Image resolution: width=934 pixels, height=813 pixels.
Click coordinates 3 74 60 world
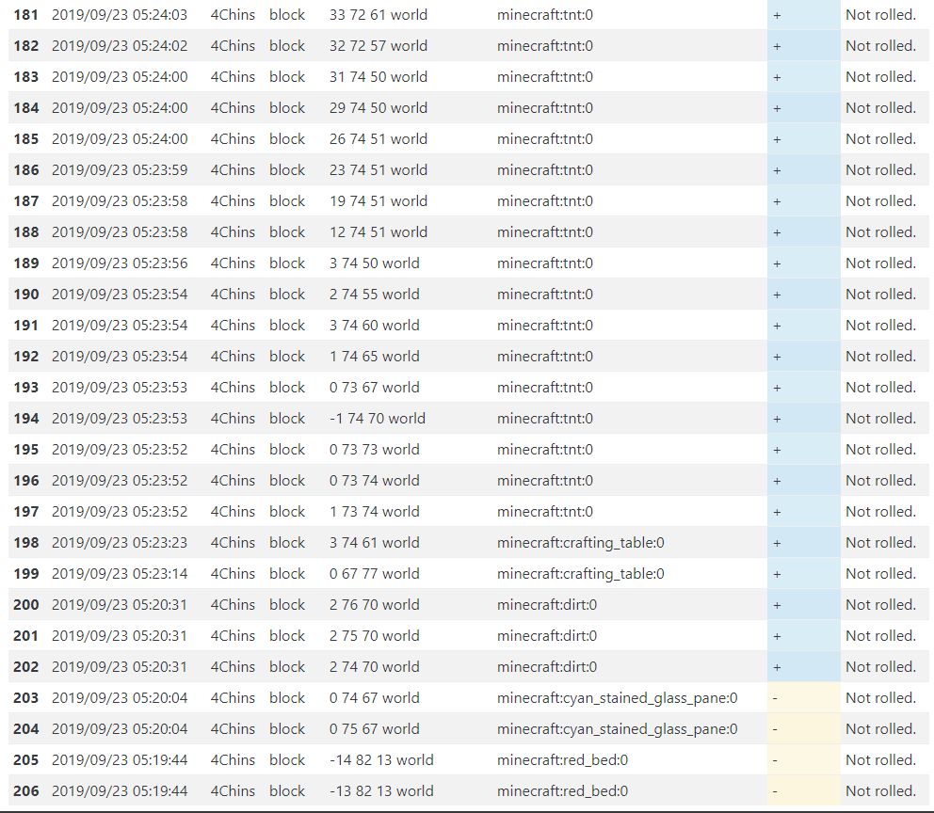tap(375, 325)
